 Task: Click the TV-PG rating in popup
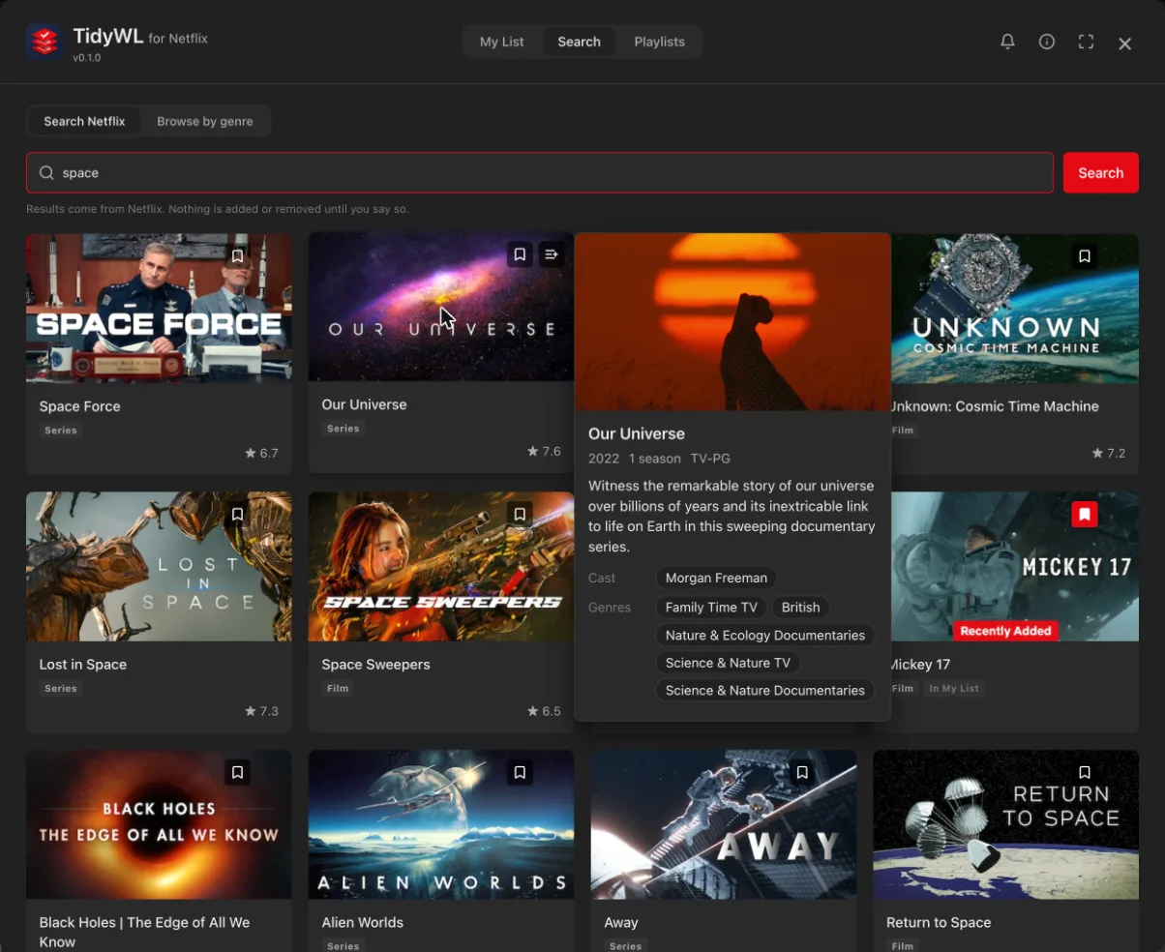[x=710, y=459]
